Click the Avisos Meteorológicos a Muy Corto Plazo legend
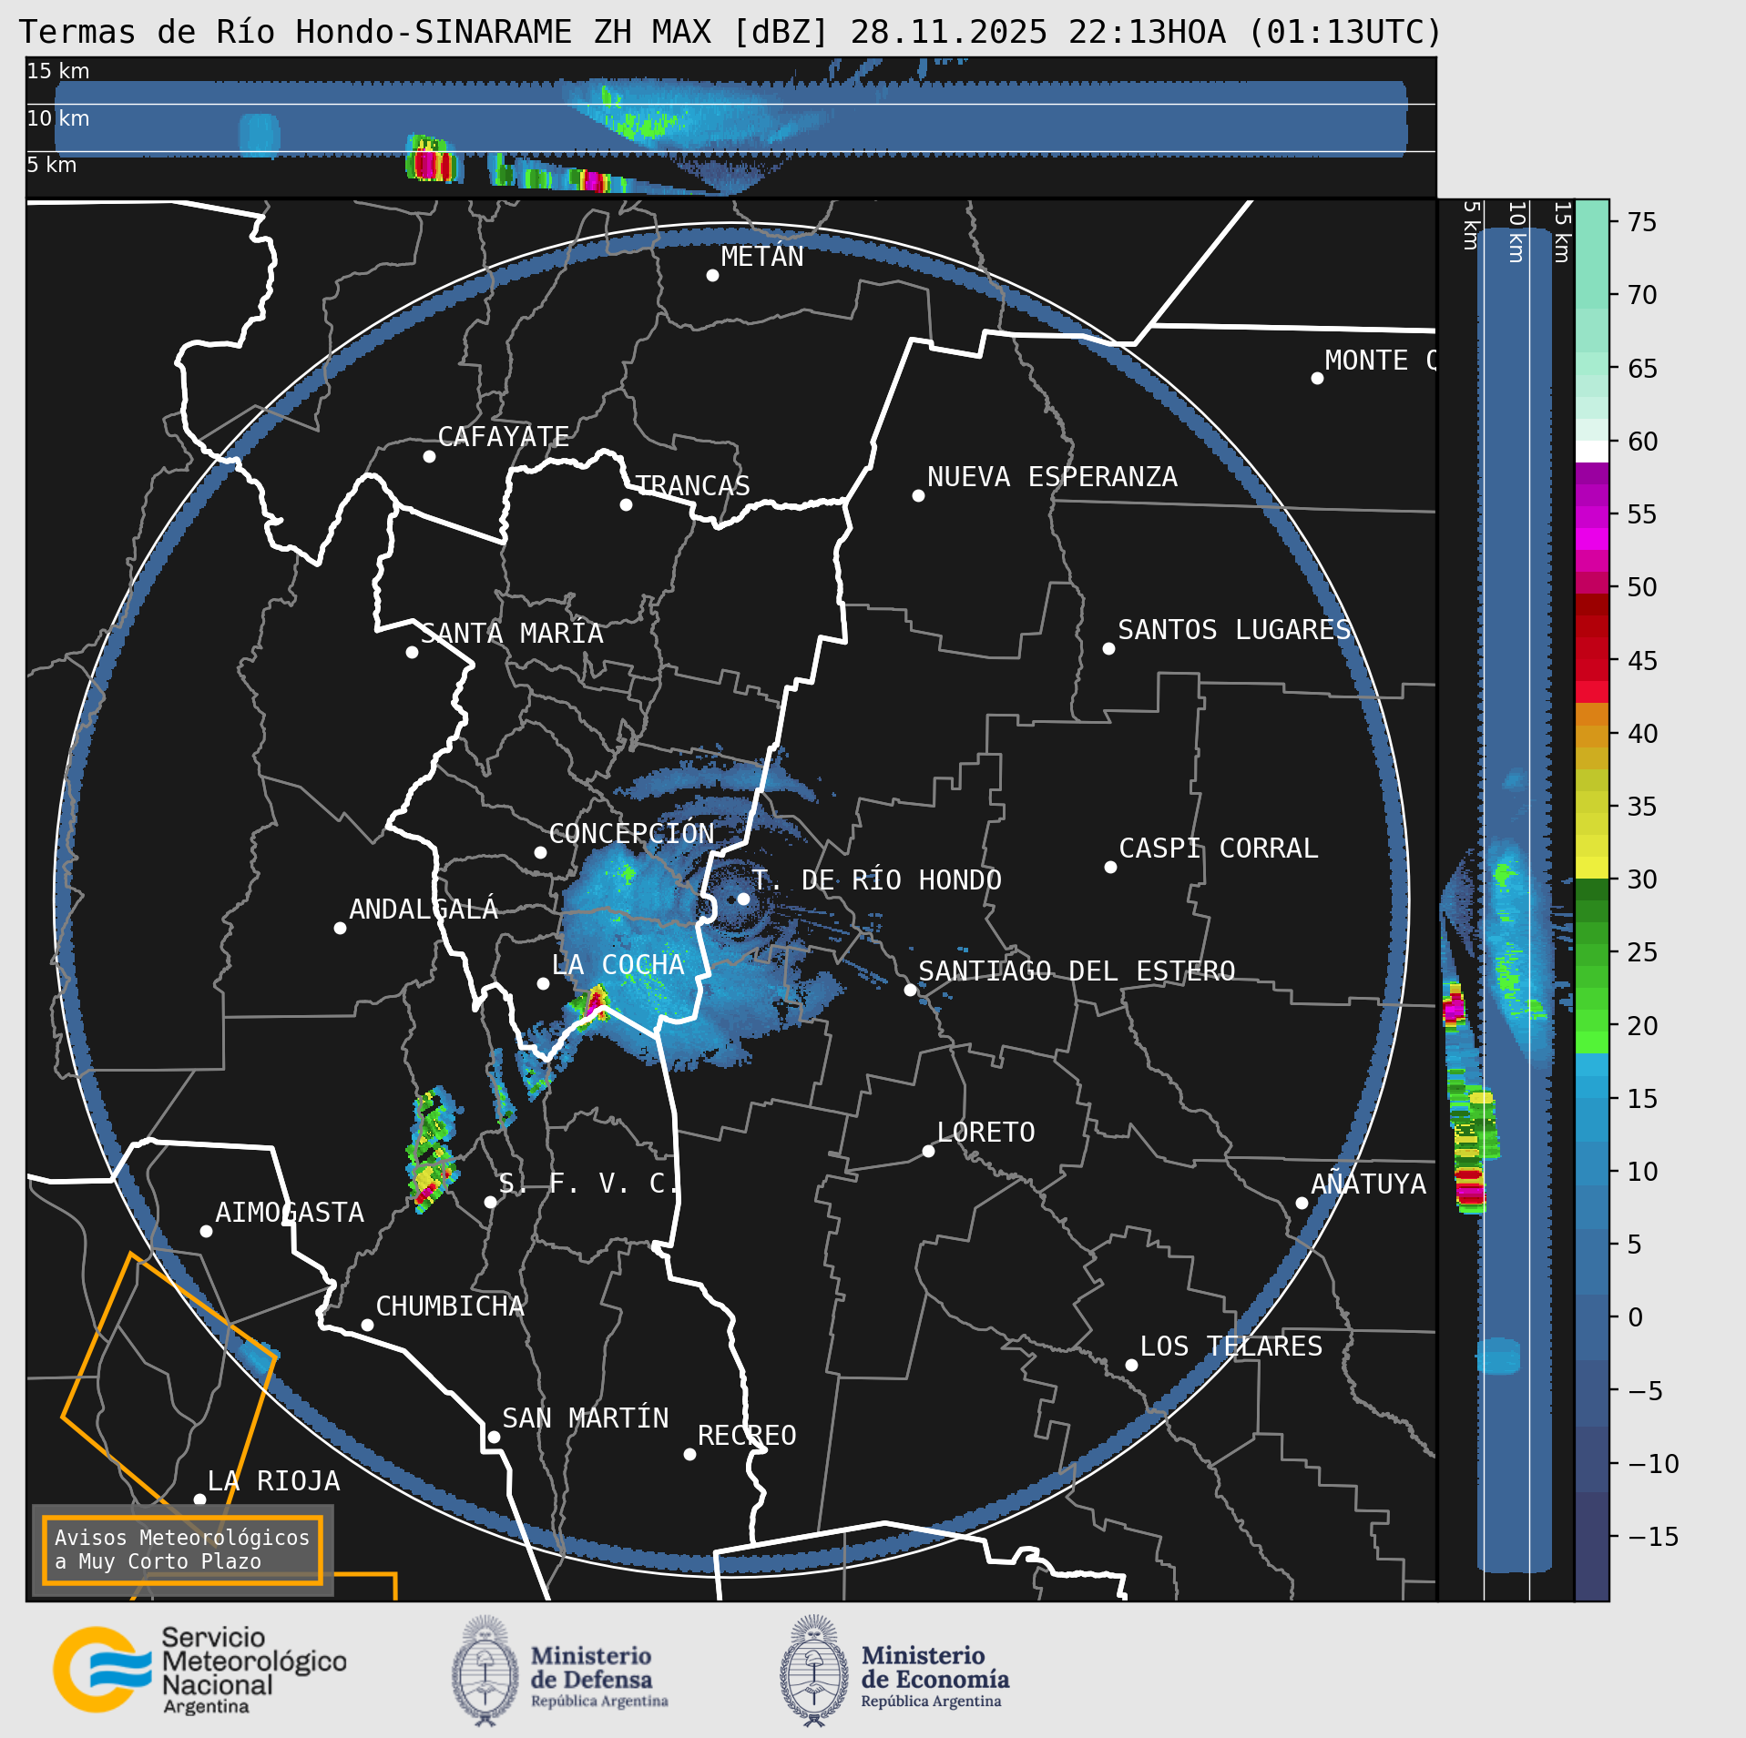Viewport: 1746px width, 1738px height. click(x=182, y=1550)
